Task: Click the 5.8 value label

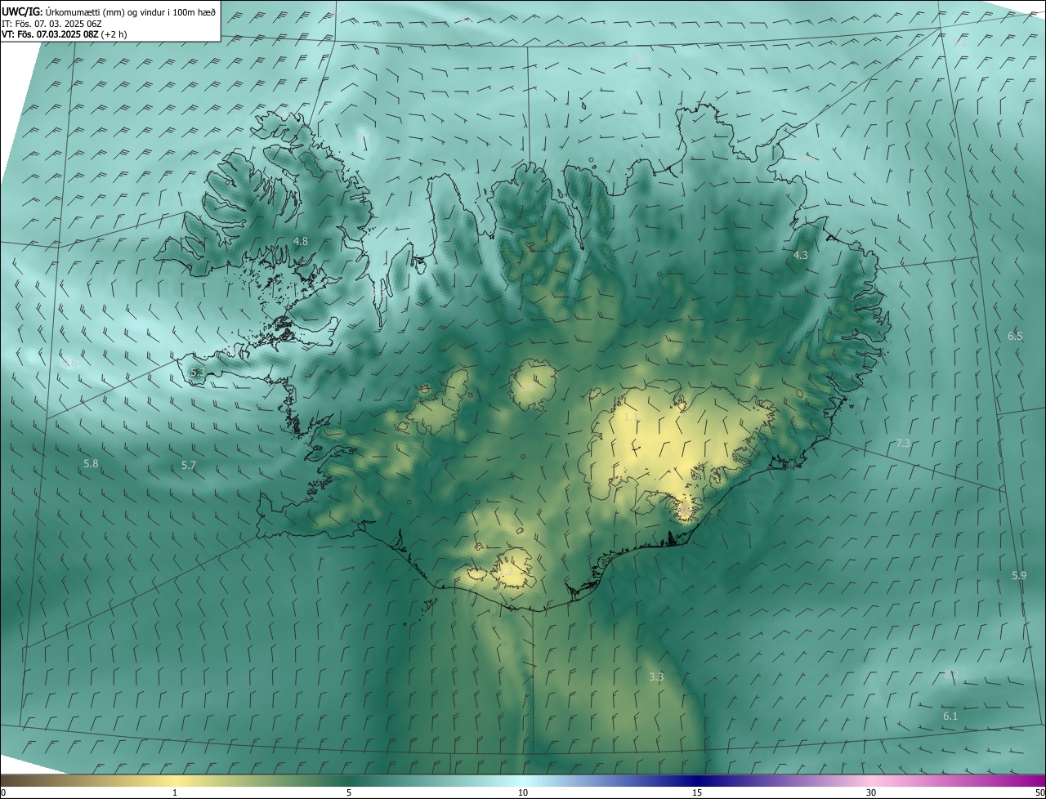Action: (91, 463)
